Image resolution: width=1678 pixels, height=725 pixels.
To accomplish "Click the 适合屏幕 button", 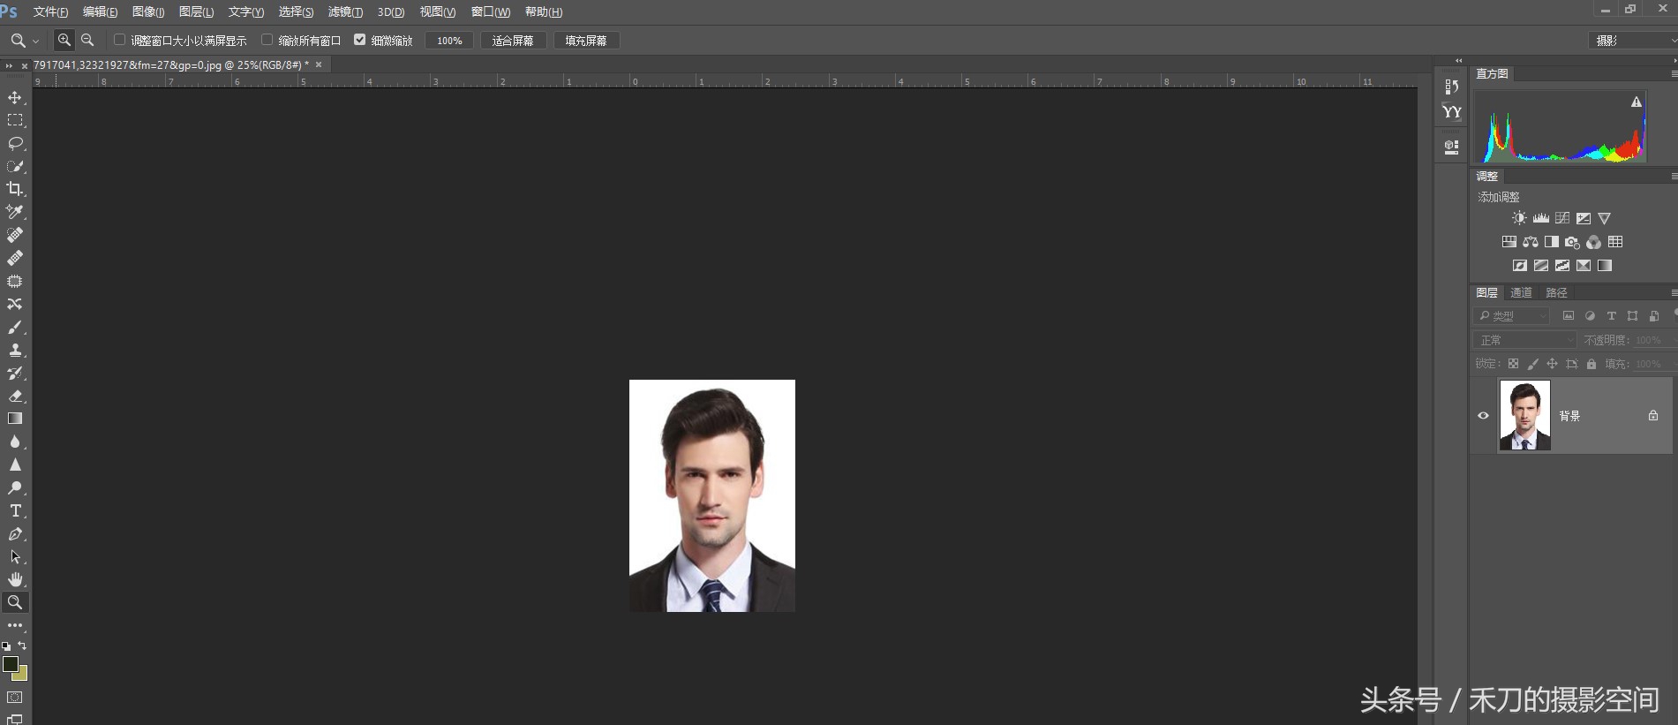I will [x=513, y=41].
